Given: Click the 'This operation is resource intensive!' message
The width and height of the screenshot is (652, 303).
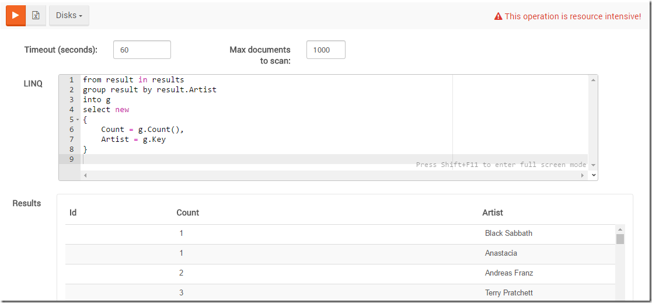Looking at the screenshot, I should point(573,16).
